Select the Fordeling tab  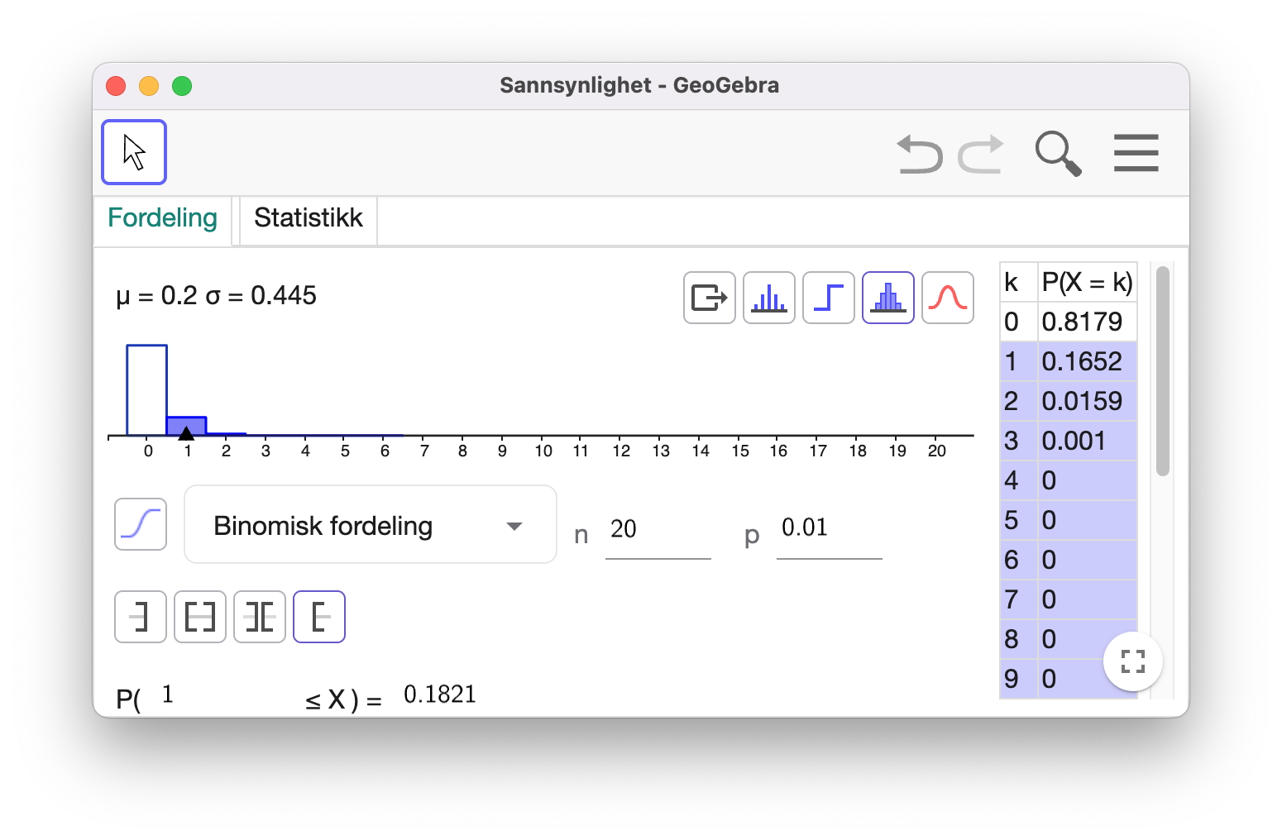pos(163,218)
